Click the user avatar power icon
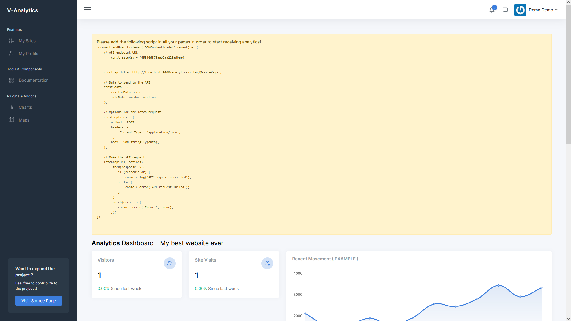Viewport: 571px width, 321px height. 520,10
